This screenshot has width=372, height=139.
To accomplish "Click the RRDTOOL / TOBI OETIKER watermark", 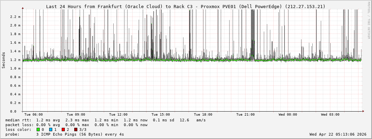I will (x=369, y=20).
